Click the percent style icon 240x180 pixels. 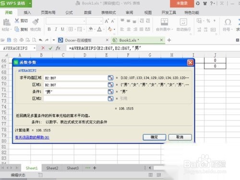[208, 21]
